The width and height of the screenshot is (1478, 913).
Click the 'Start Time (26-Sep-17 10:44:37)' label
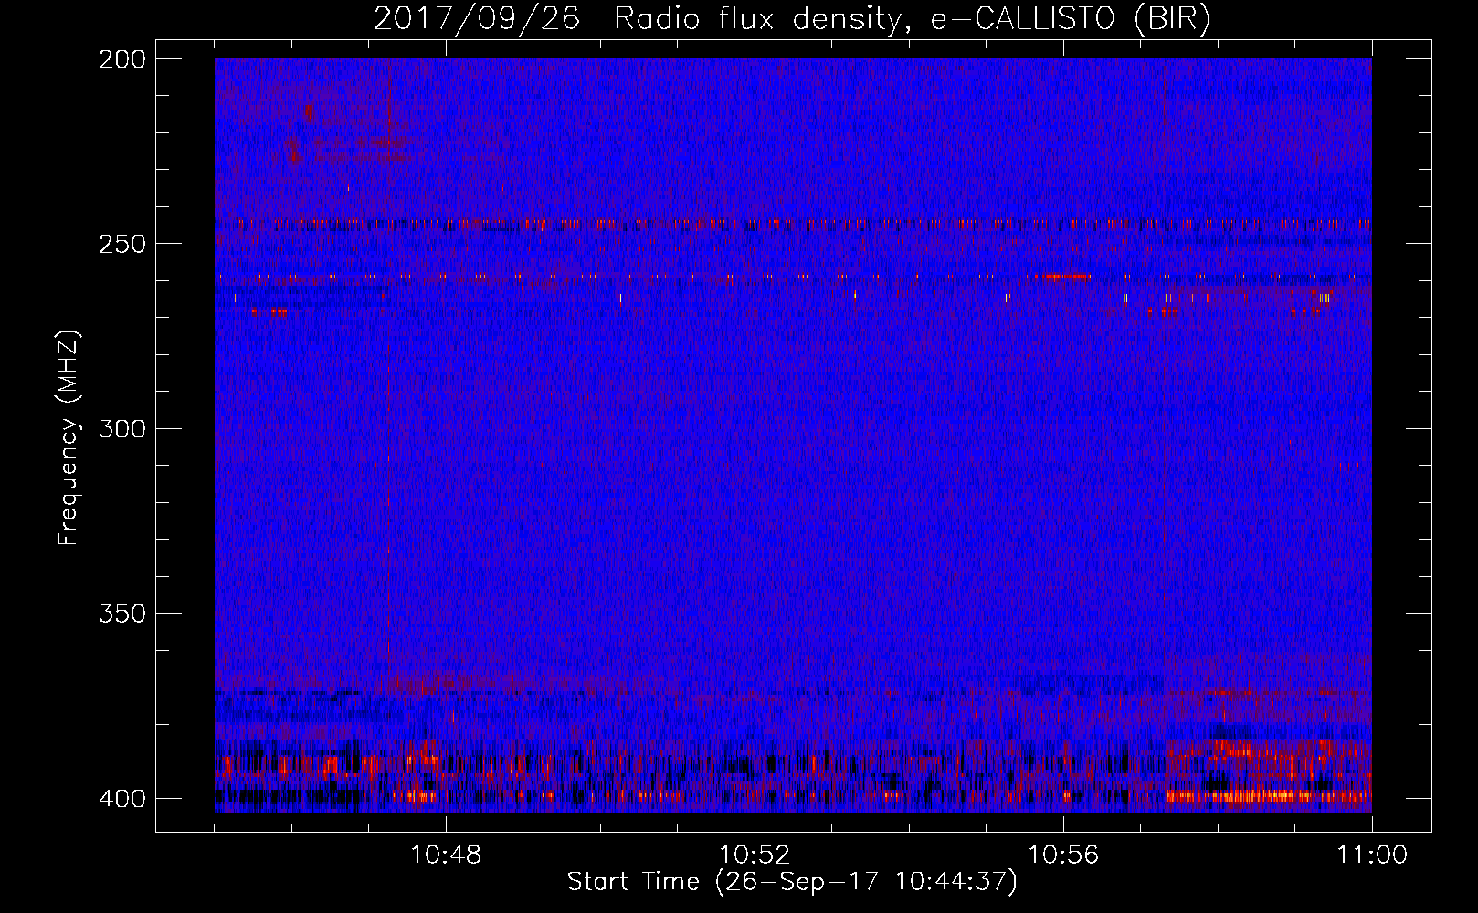[x=792, y=882]
